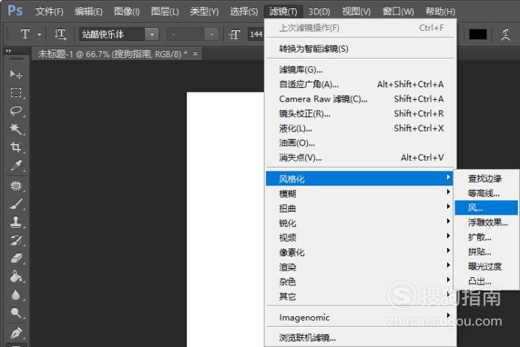
Task: Select the Crop tool
Action: point(16,146)
